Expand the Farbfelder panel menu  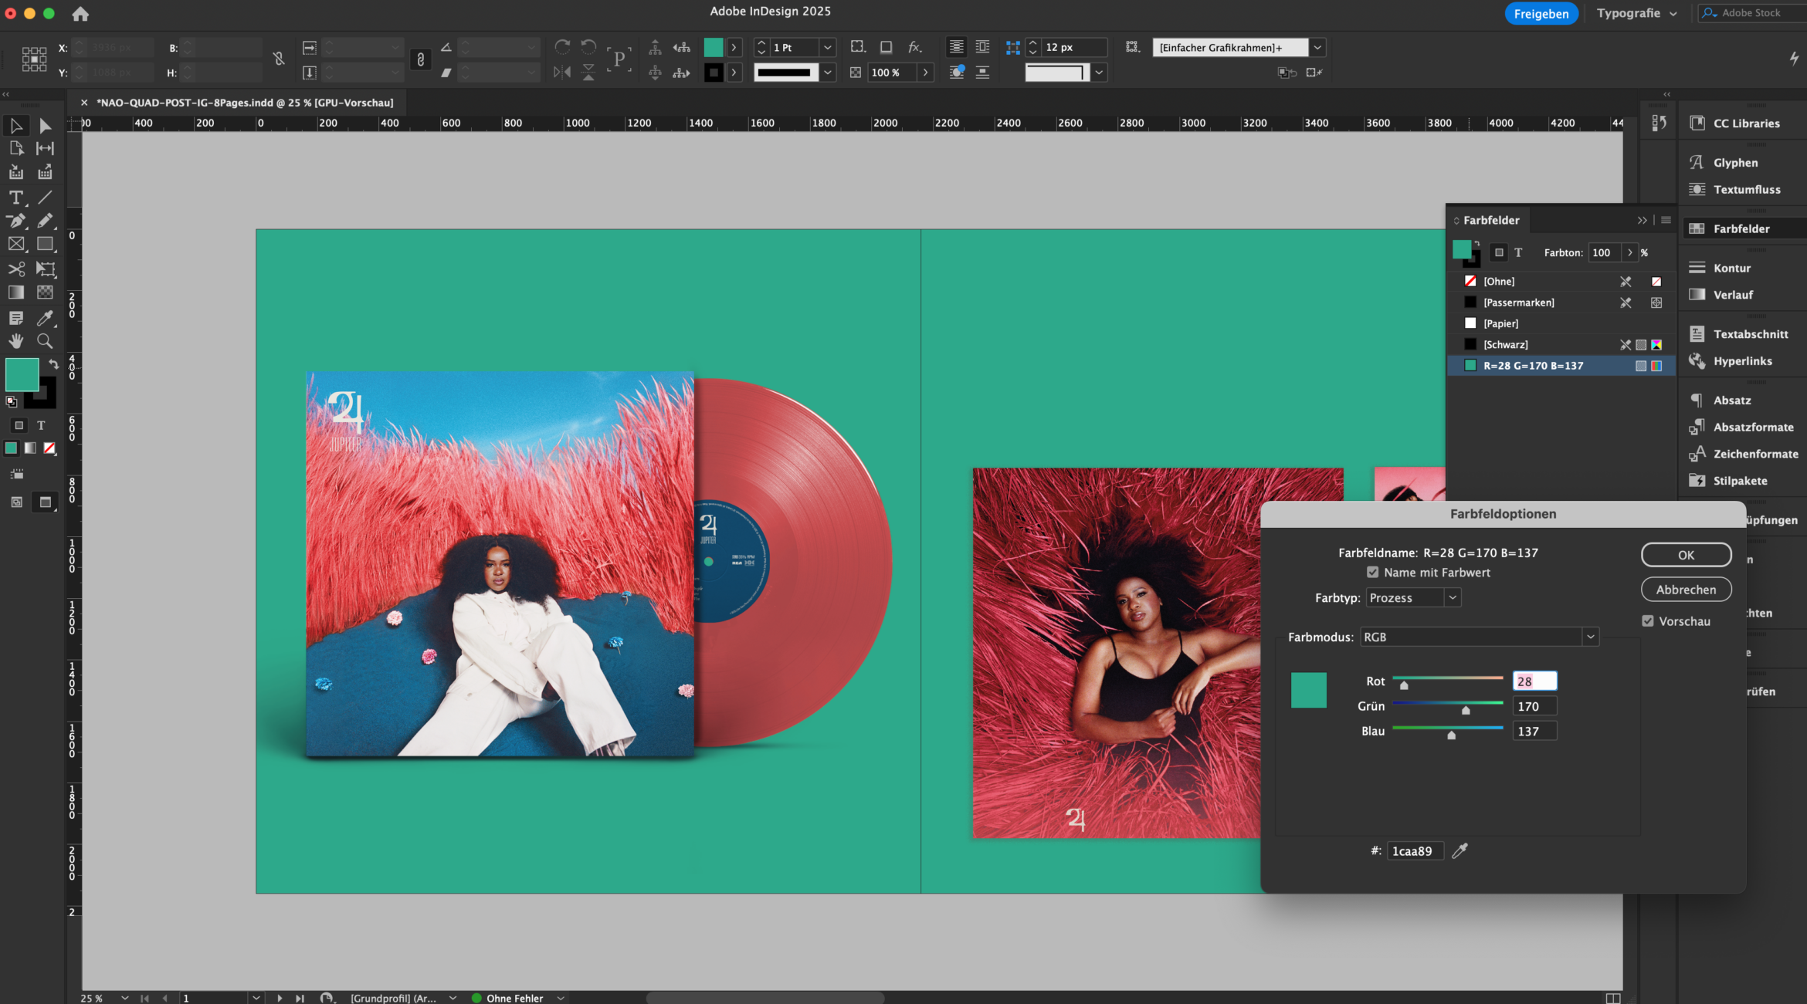(1666, 219)
